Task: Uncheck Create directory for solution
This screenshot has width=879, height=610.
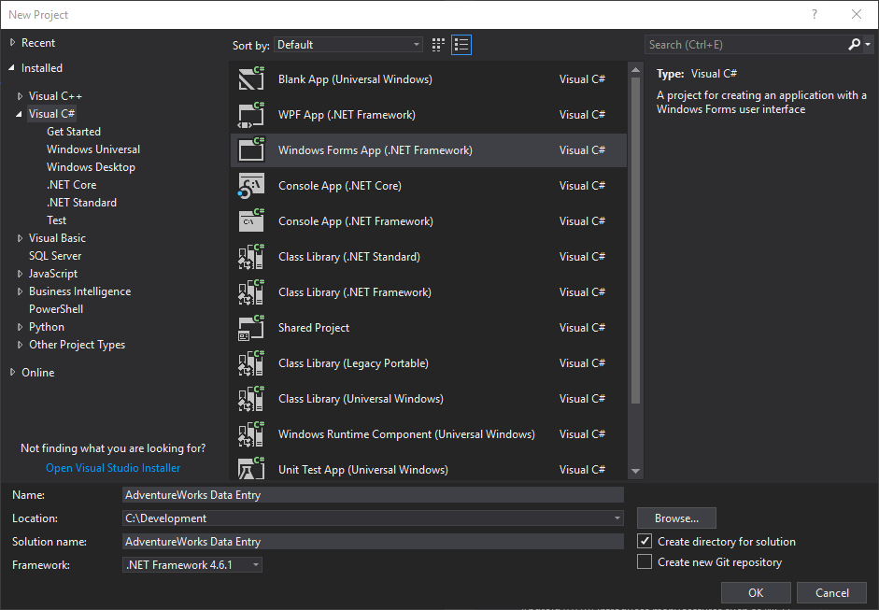Action: point(645,542)
